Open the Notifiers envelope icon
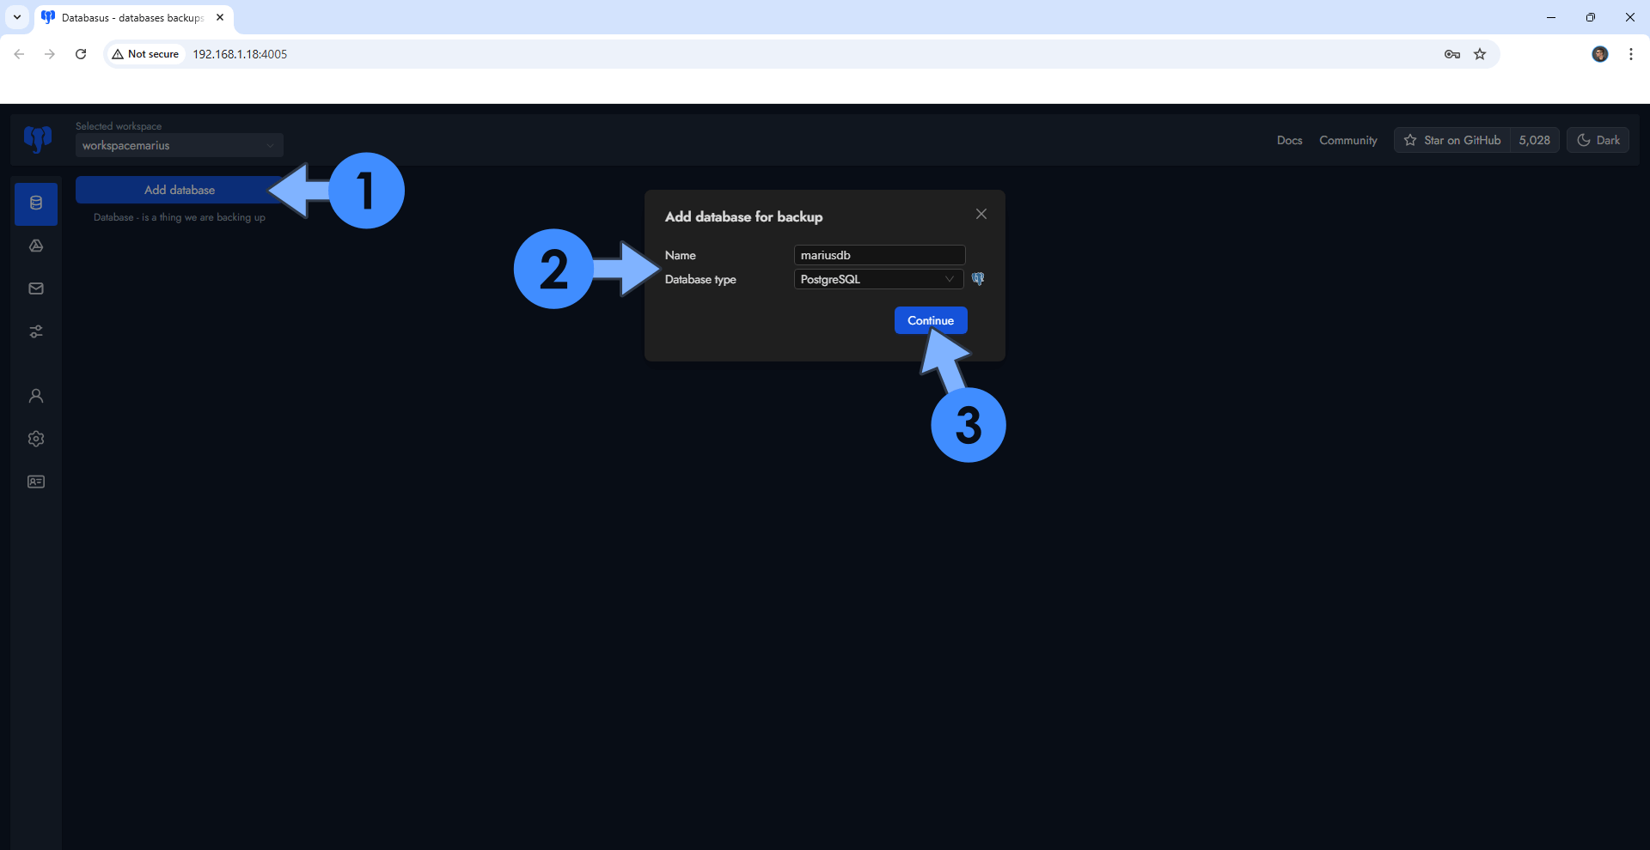 (36, 288)
